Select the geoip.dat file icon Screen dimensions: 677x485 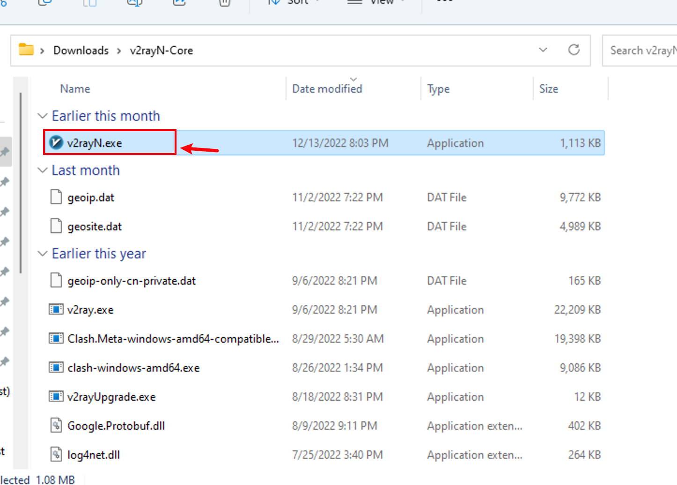(56, 197)
